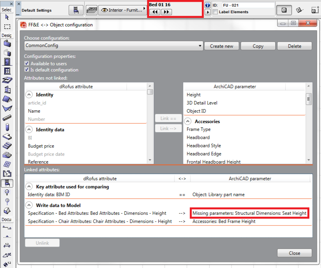321x268 pixels.
Task: Click the Create new button
Action: (x=221, y=46)
